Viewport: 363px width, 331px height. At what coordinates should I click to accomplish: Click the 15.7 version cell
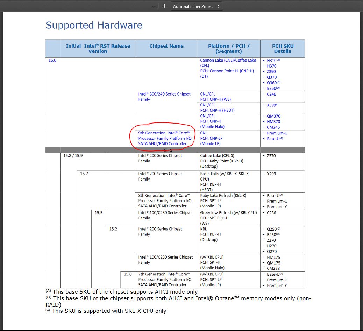click(84, 174)
